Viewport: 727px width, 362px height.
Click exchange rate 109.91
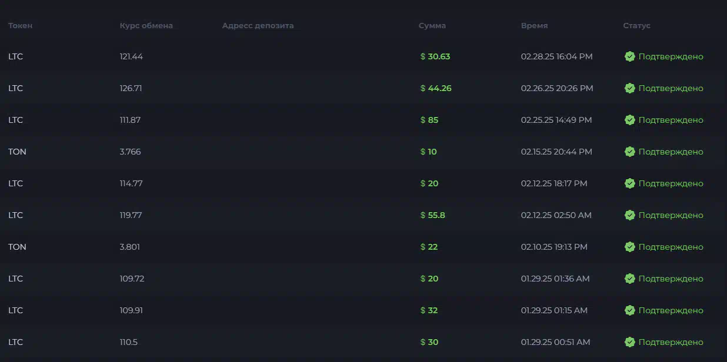tap(131, 310)
